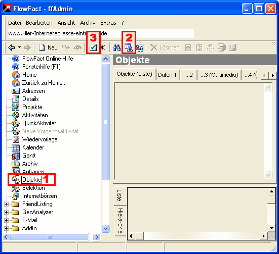This screenshot has width=279, height=254.
Task: Open the back-history dropdown arrow
Action: click(19, 47)
